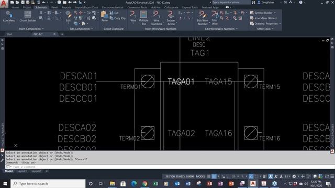Click the Plot print icon in quick access toolbar
This screenshot has height=188, width=335.
click(59, 2)
